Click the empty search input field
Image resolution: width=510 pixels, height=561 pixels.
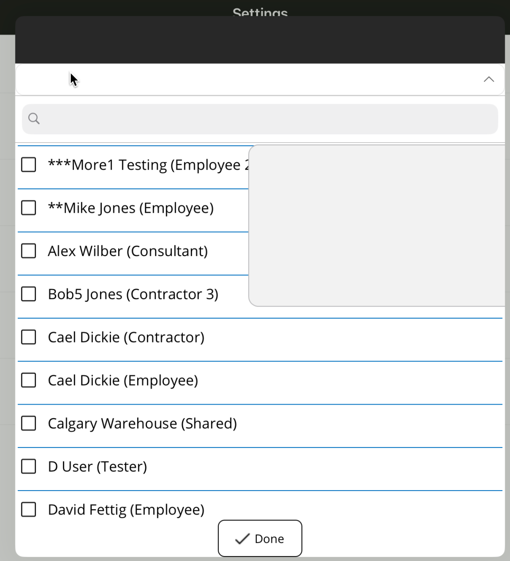click(x=266, y=119)
